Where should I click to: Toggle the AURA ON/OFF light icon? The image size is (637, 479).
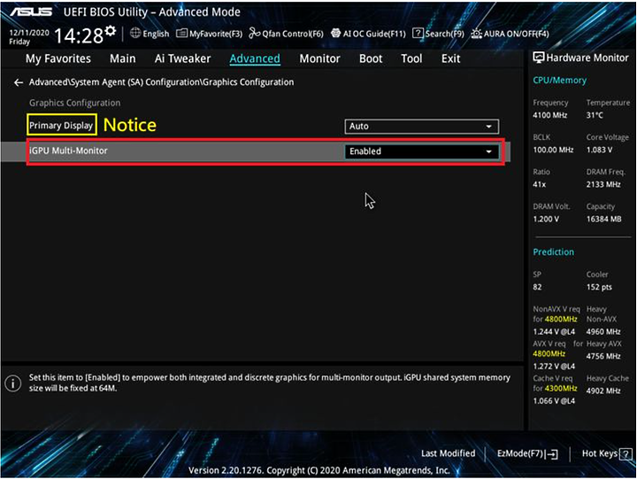pos(476,34)
